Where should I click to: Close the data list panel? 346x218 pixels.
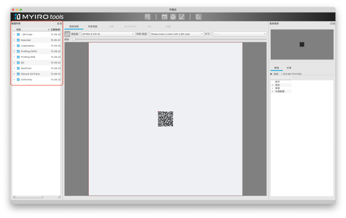point(61,24)
